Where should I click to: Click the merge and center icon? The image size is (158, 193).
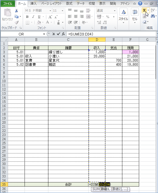coord(88,17)
